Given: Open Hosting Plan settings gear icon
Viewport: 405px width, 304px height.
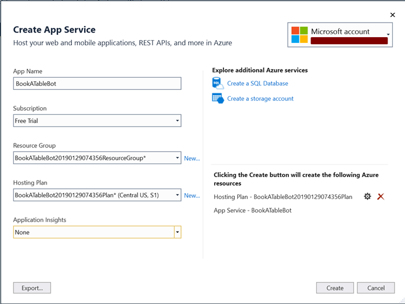Looking at the screenshot, I should click(x=367, y=197).
